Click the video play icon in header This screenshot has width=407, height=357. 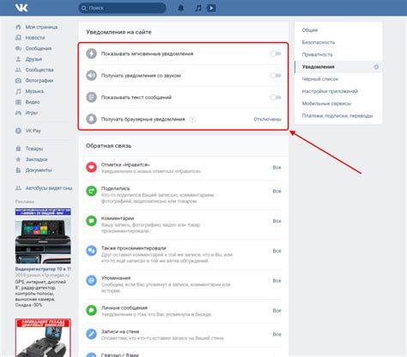tap(211, 8)
